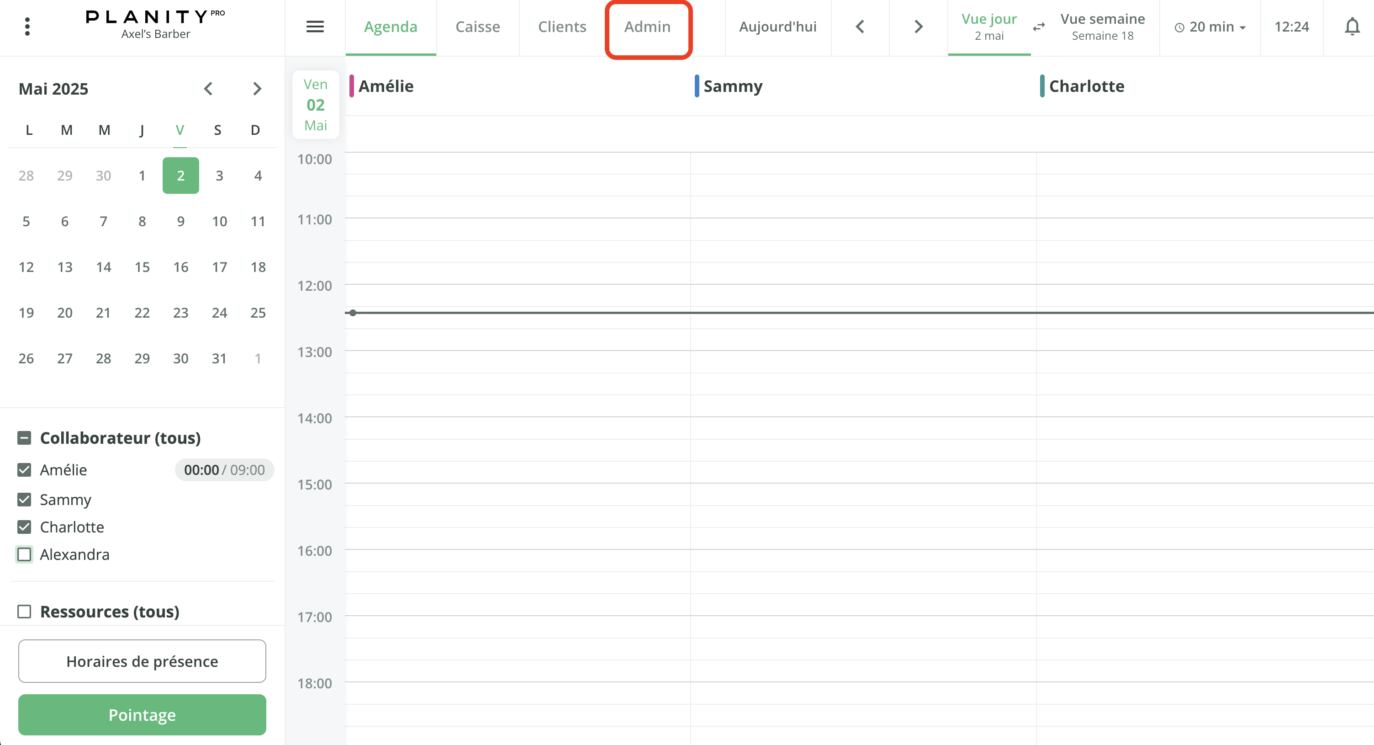The image size is (1374, 745).
Task: Click the day/week view swap arrows
Action: coord(1039,27)
